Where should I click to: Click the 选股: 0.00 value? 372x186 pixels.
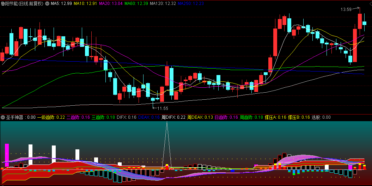click(x=321, y=117)
